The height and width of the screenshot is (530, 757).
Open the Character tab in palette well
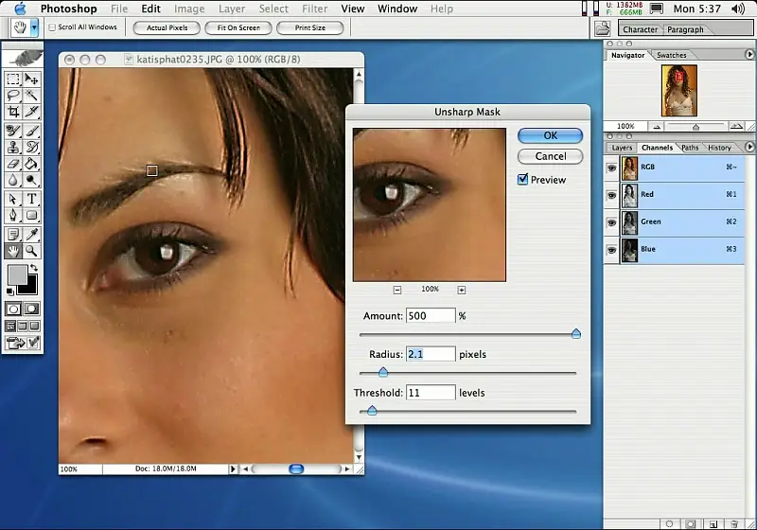(x=641, y=29)
